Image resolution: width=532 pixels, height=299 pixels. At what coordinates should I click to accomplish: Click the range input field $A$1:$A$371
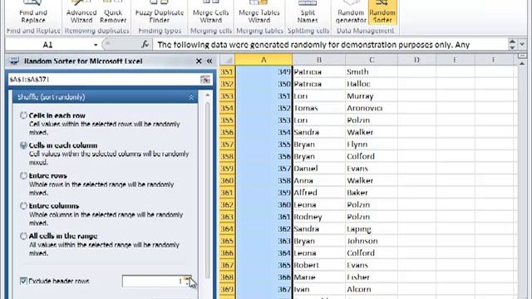pos(104,80)
